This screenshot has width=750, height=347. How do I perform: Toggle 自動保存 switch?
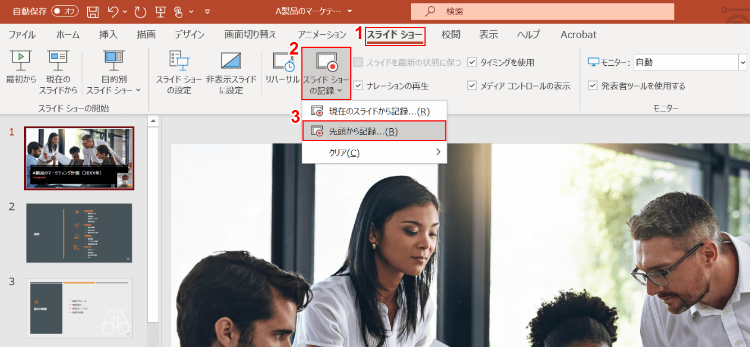65,11
